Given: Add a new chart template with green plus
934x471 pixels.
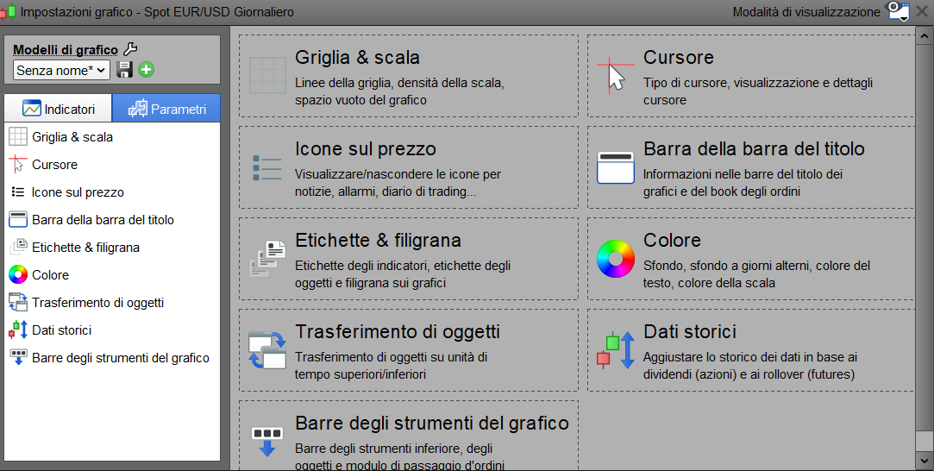Looking at the screenshot, I should coord(146,70).
